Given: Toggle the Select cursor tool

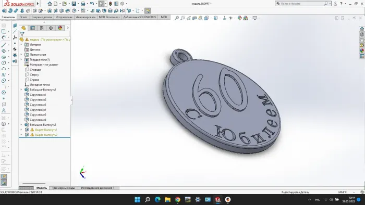Looking at the screenshot, I should tap(101, 4).
